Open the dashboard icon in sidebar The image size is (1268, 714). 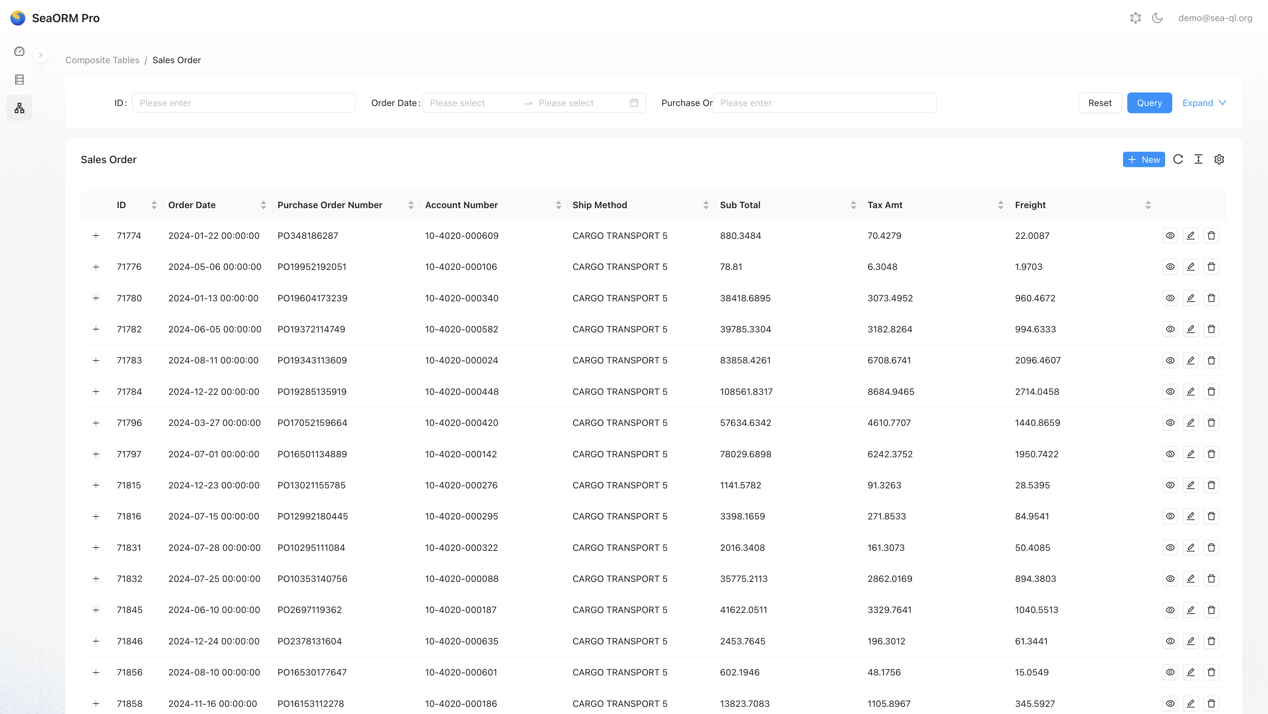click(x=19, y=51)
